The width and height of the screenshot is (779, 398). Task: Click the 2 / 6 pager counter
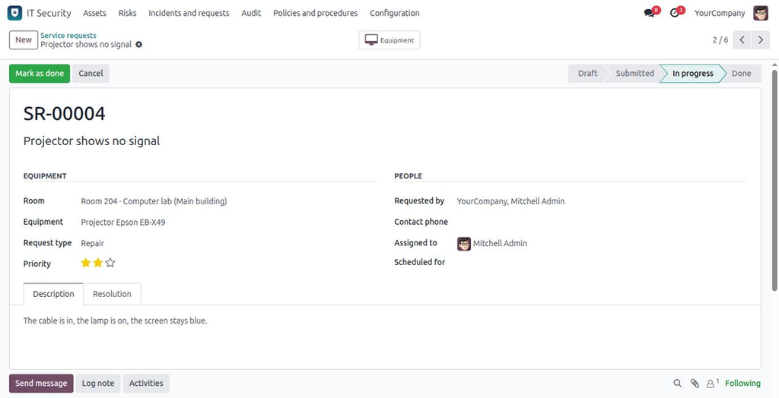point(720,39)
